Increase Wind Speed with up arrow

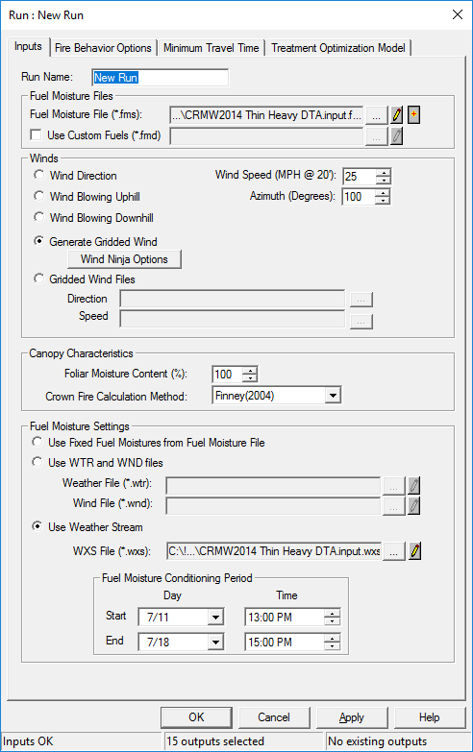383,173
